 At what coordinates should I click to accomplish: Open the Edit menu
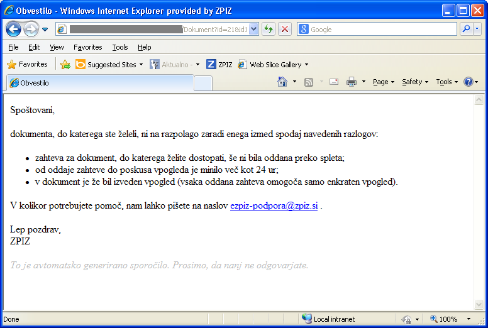click(x=34, y=47)
